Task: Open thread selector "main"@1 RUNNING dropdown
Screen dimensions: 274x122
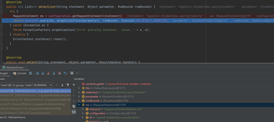Action: pyautogui.click(x=26, y=85)
